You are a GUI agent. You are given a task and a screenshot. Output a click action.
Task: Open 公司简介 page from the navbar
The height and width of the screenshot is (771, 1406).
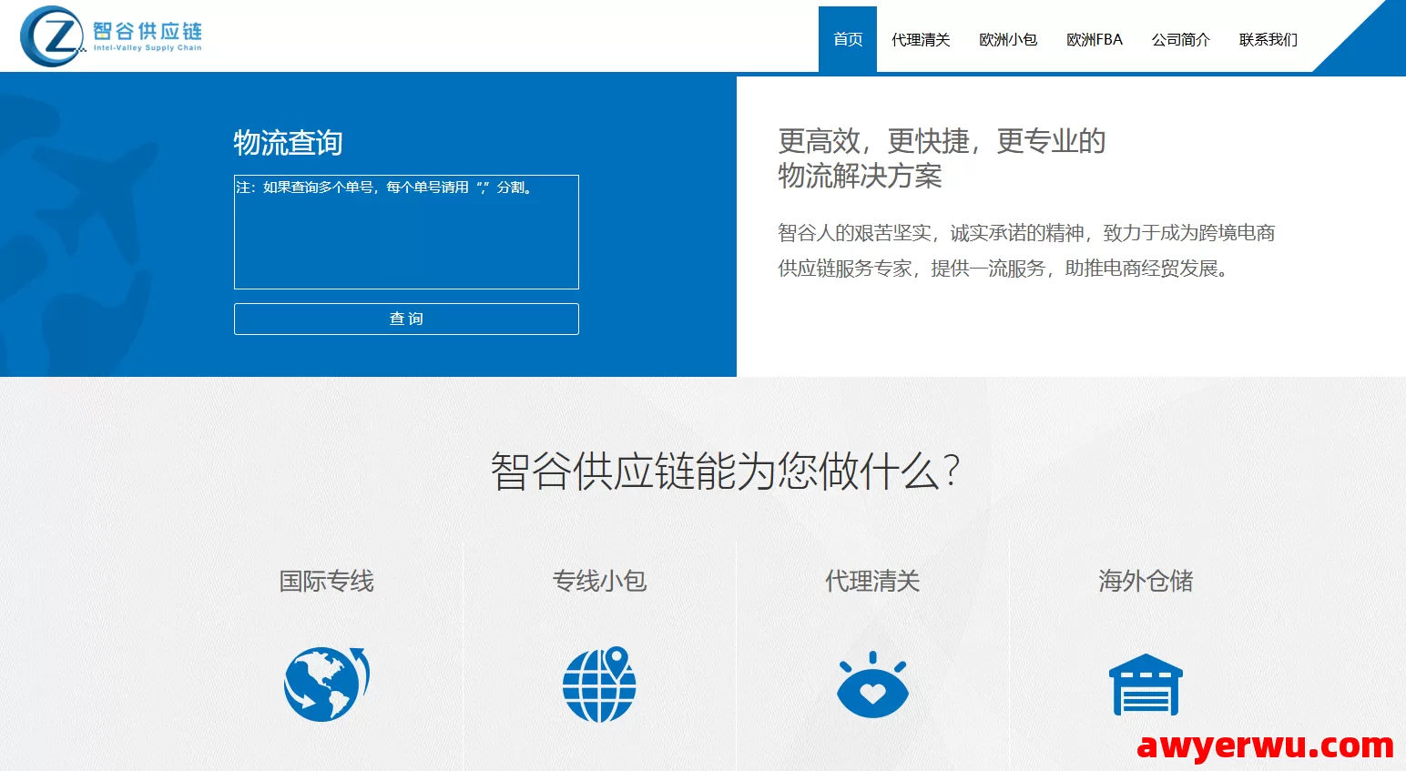pos(1181,39)
